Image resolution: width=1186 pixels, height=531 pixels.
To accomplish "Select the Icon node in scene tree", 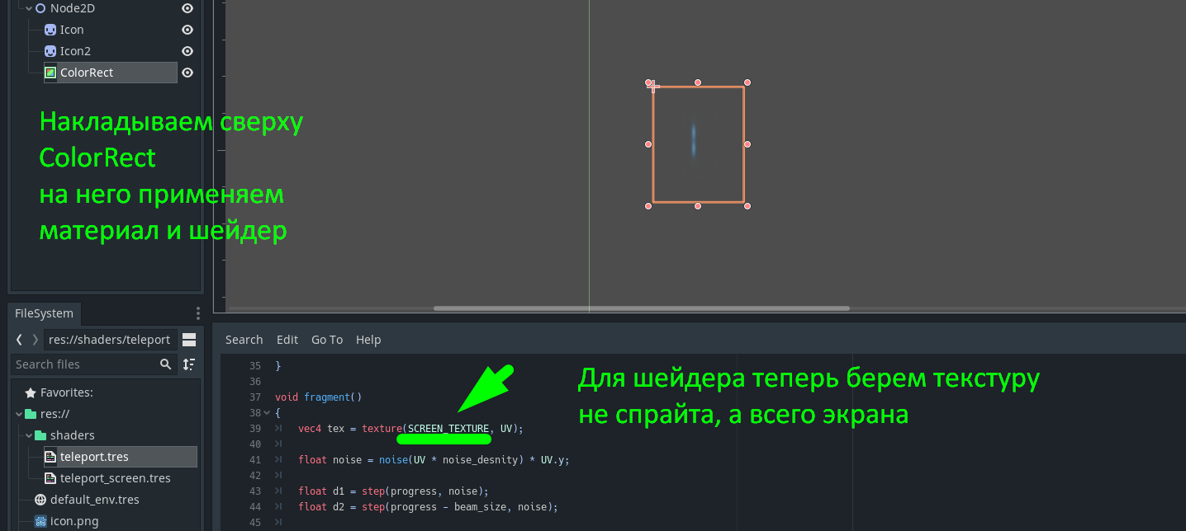I will [72, 30].
